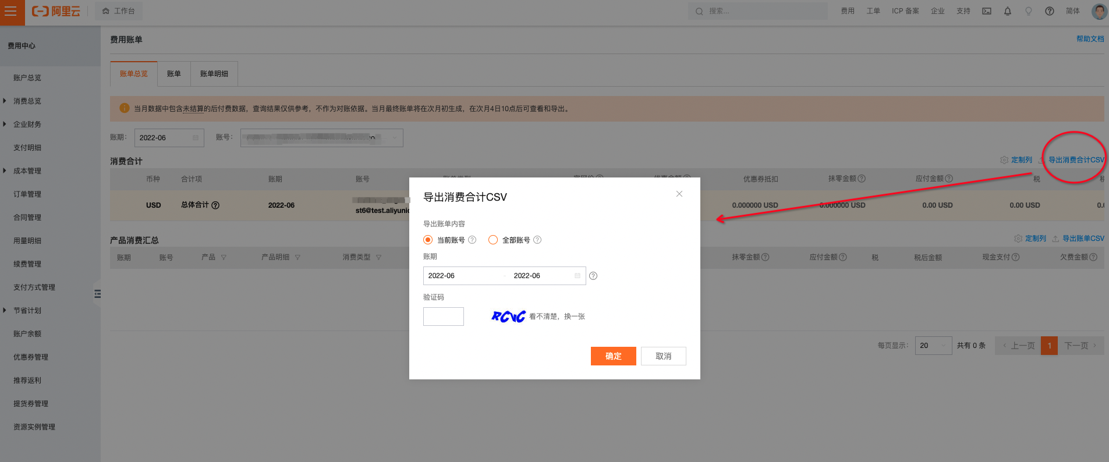Click the calendar icon in dialog date range
The width and height of the screenshot is (1109, 462).
(577, 276)
